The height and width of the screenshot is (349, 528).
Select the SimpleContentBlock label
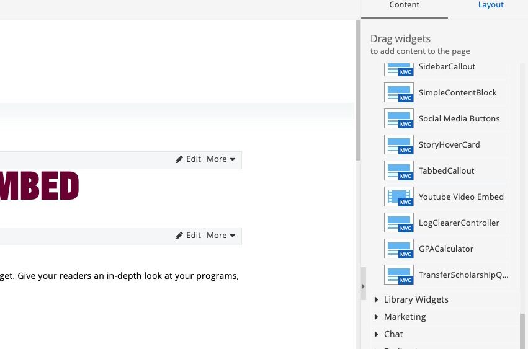[x=458, y=92]
